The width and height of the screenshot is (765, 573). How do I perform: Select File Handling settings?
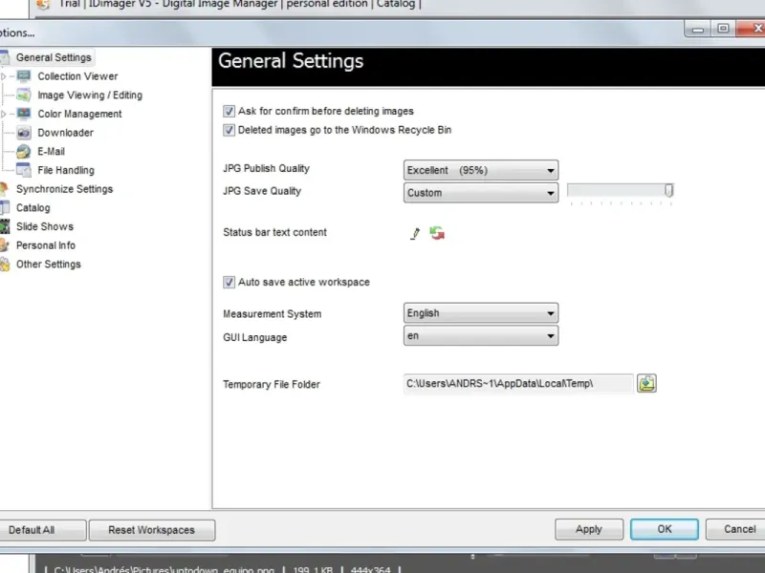point(66,170)
